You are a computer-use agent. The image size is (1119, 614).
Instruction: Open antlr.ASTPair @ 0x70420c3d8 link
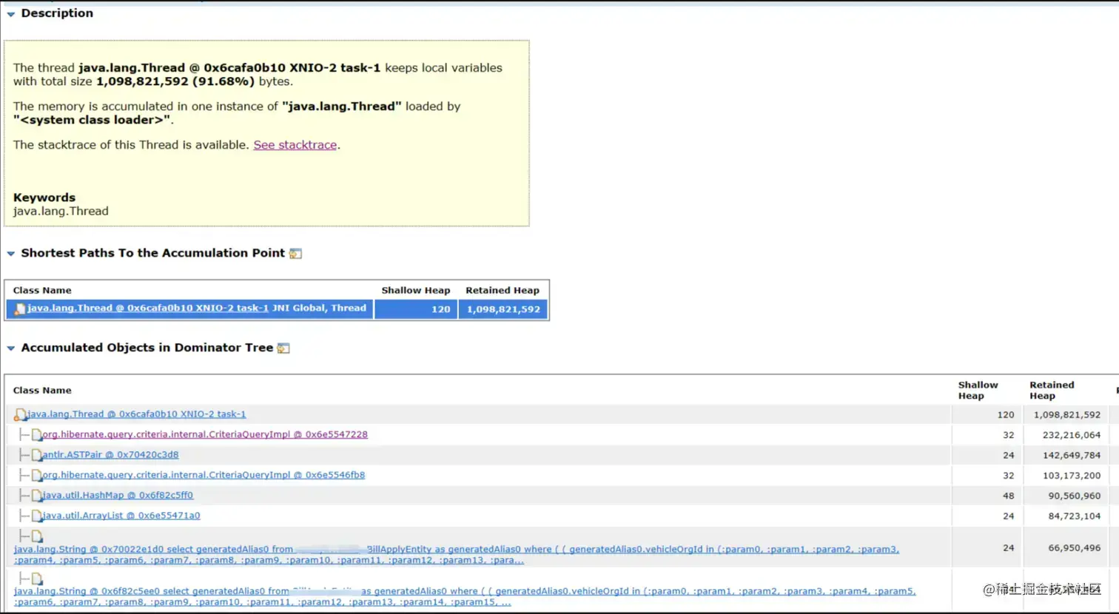[x=110, y=454]
